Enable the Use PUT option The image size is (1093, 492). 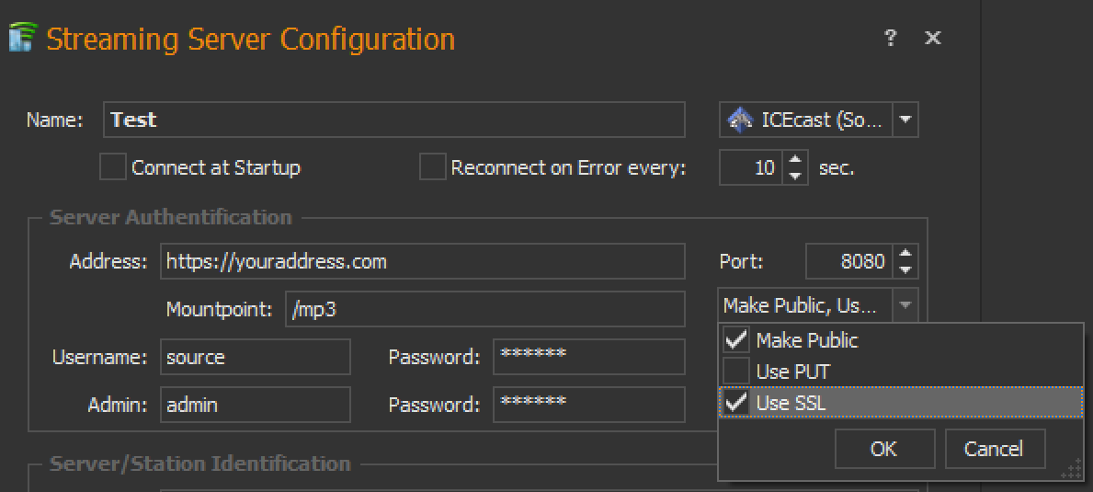736,372
